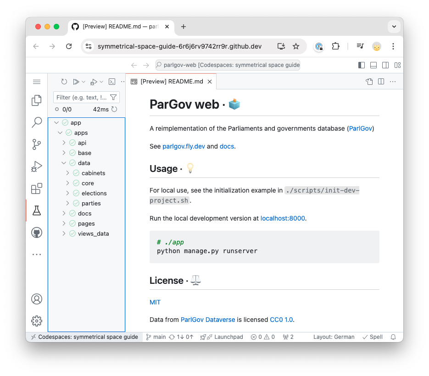Open the Chrome tab search dropdown
Screen dimensions: 429x376
[394, 27]
